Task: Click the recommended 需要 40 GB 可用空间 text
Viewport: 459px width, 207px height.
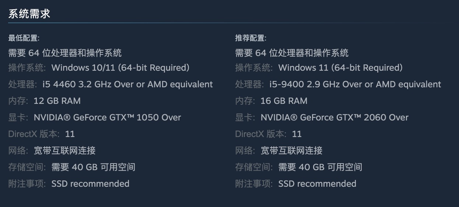Action: coord(320,167)
